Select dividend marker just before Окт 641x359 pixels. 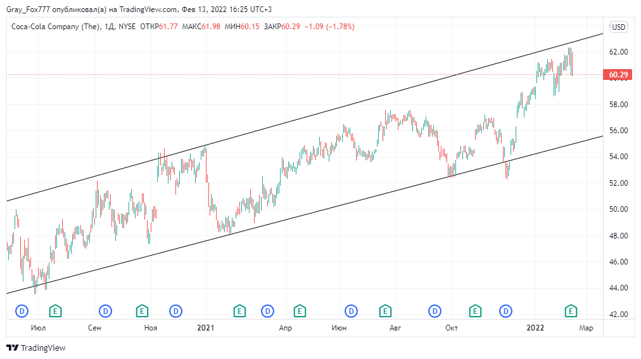(435, 311)
